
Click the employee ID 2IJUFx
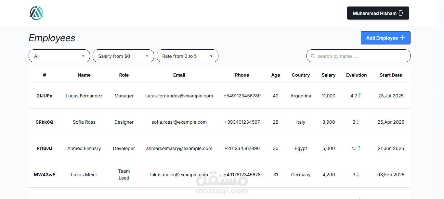pos(45,96)
